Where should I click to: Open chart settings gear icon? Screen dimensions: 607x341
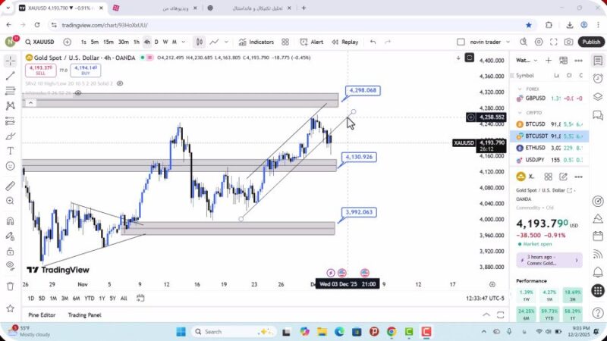(x=539, y=42)
